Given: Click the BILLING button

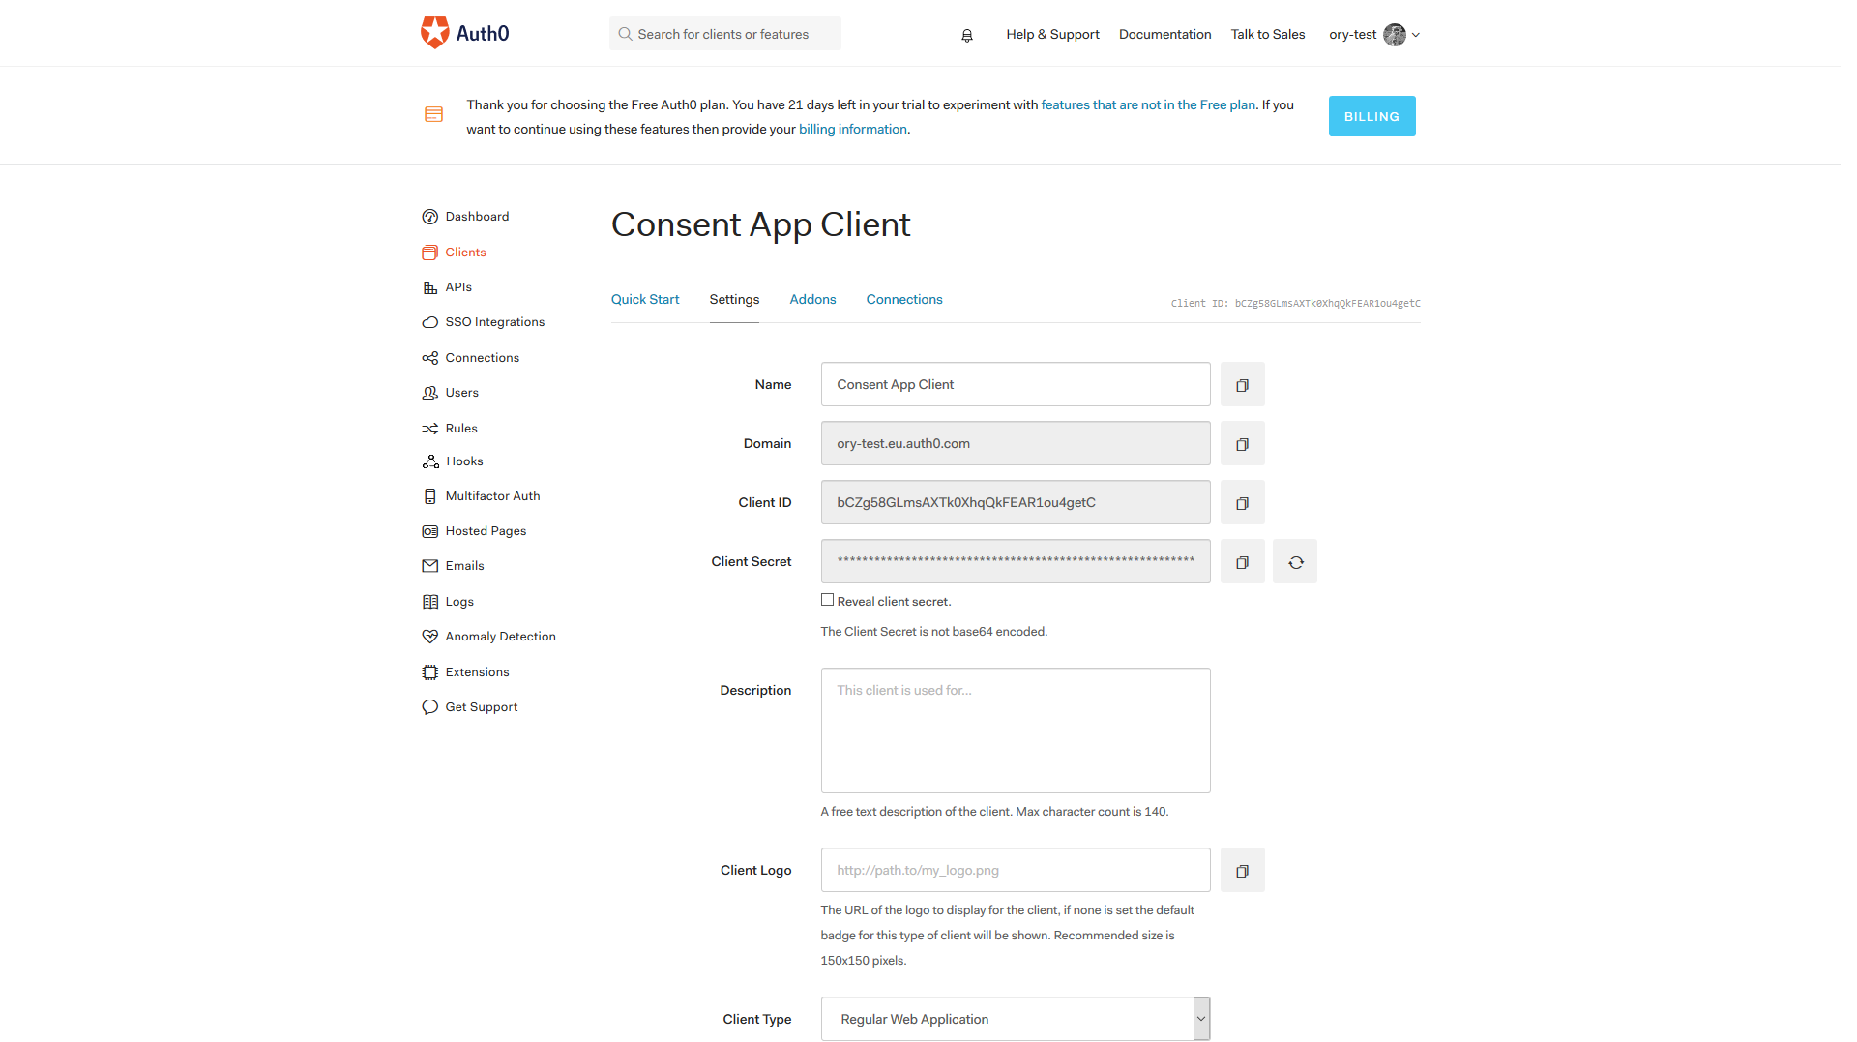Looking at the screenshot, I should (x=1371, y=116).
